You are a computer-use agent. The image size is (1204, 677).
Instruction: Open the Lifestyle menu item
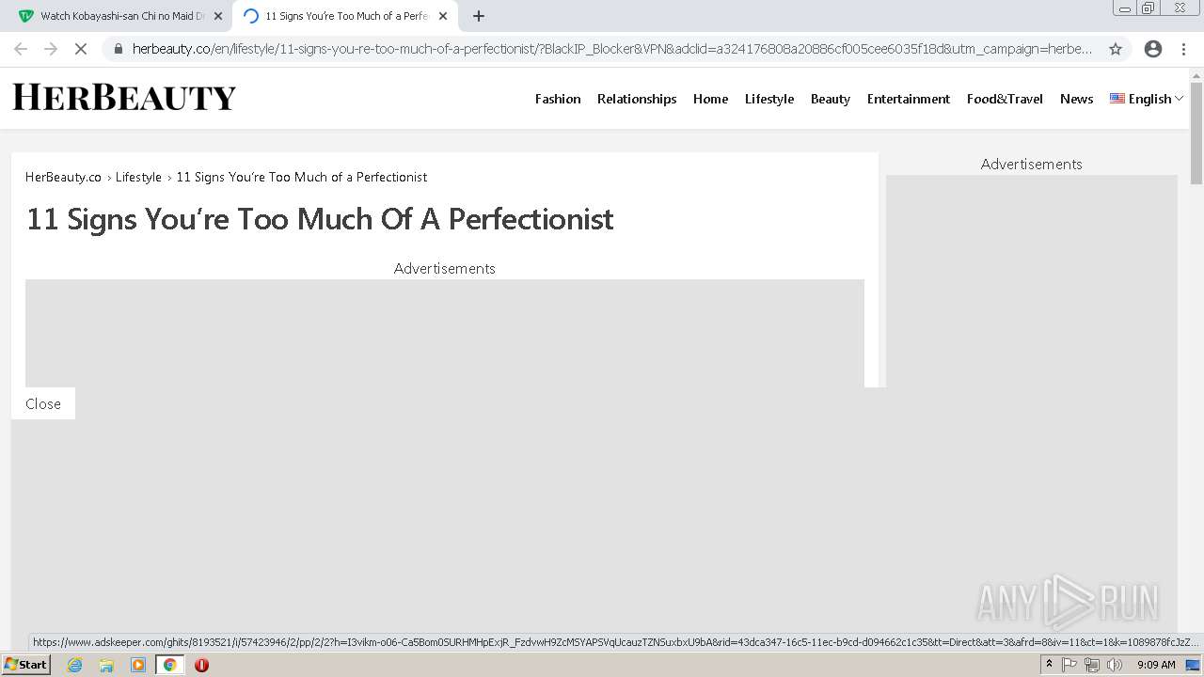(x=769, y=99)
